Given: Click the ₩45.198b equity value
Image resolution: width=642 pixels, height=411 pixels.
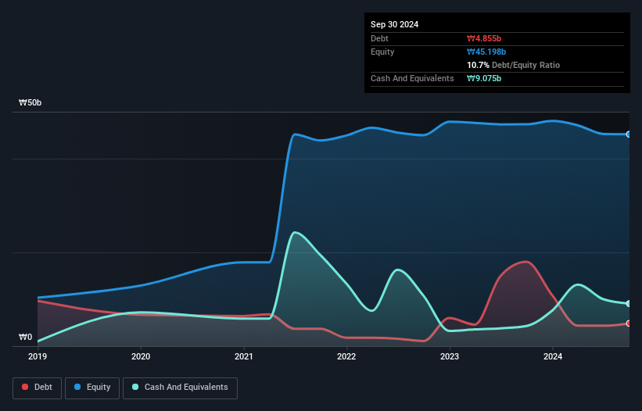Looking at the screenshot, I should click(x=486, y=52).
